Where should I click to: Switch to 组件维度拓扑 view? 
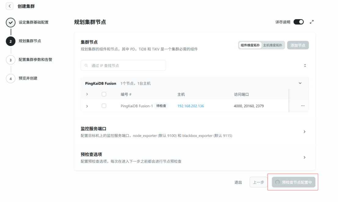(250, 45)
